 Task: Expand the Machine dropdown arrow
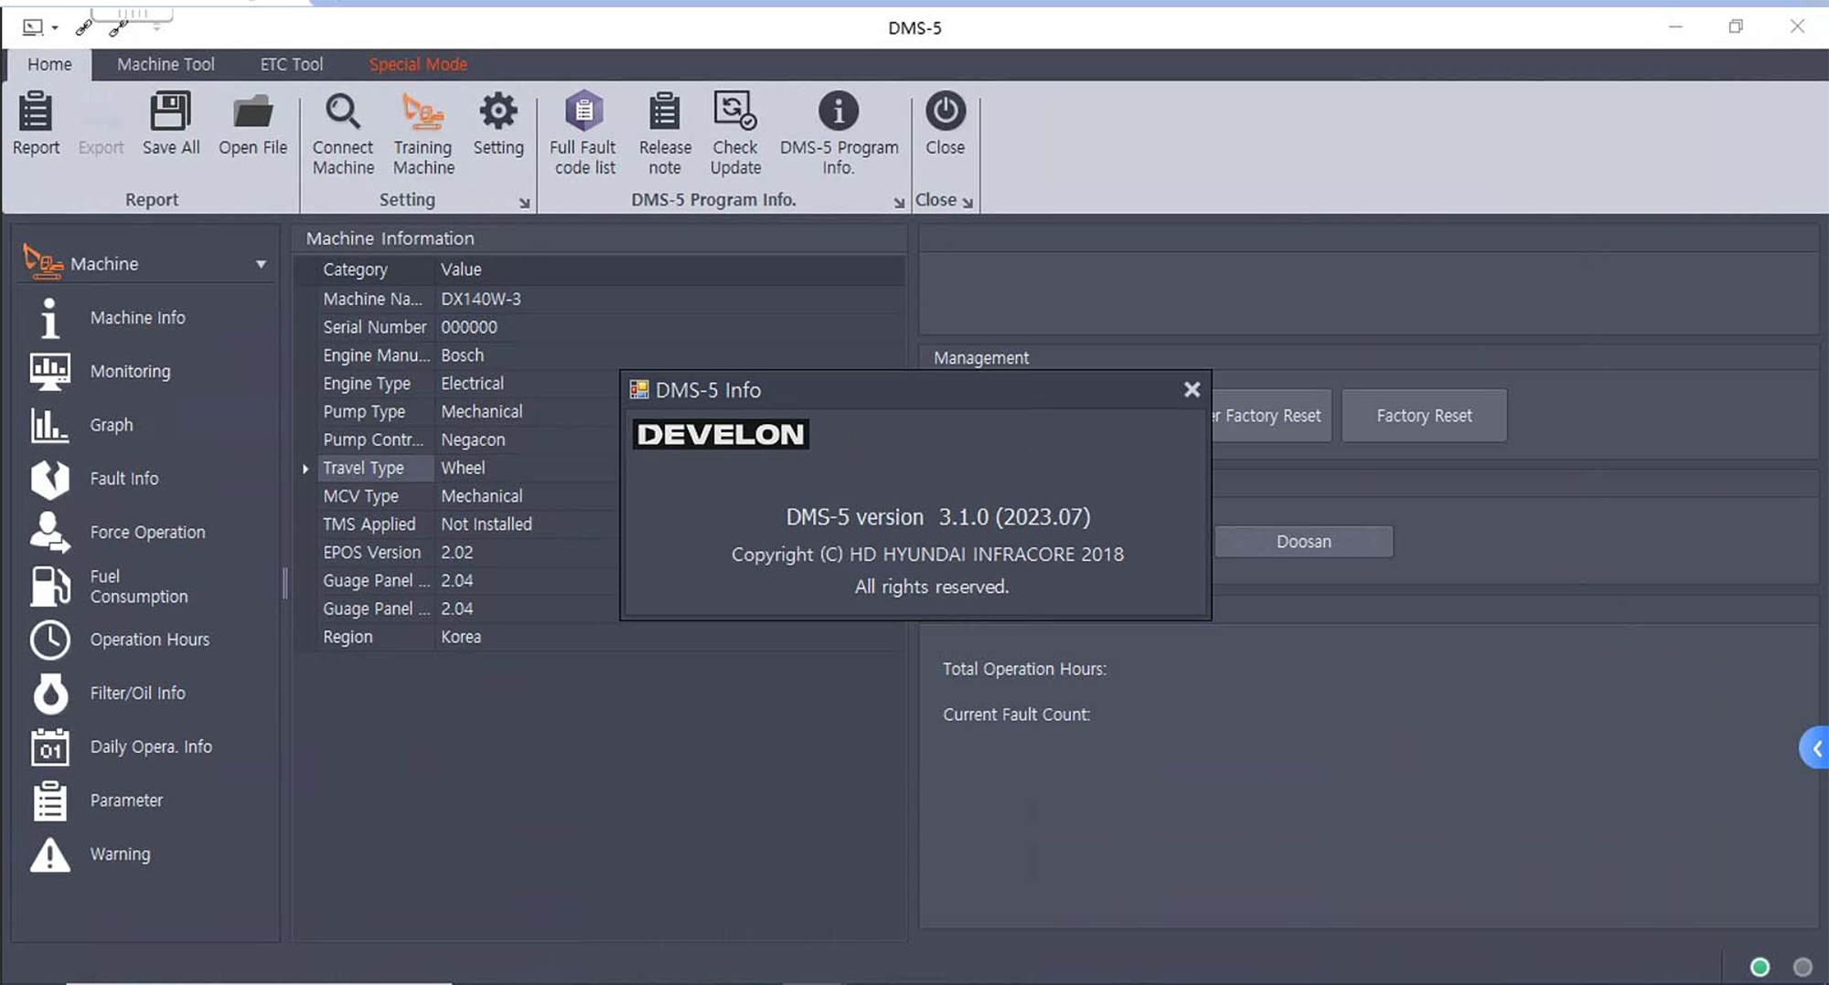tap(261, 264)
